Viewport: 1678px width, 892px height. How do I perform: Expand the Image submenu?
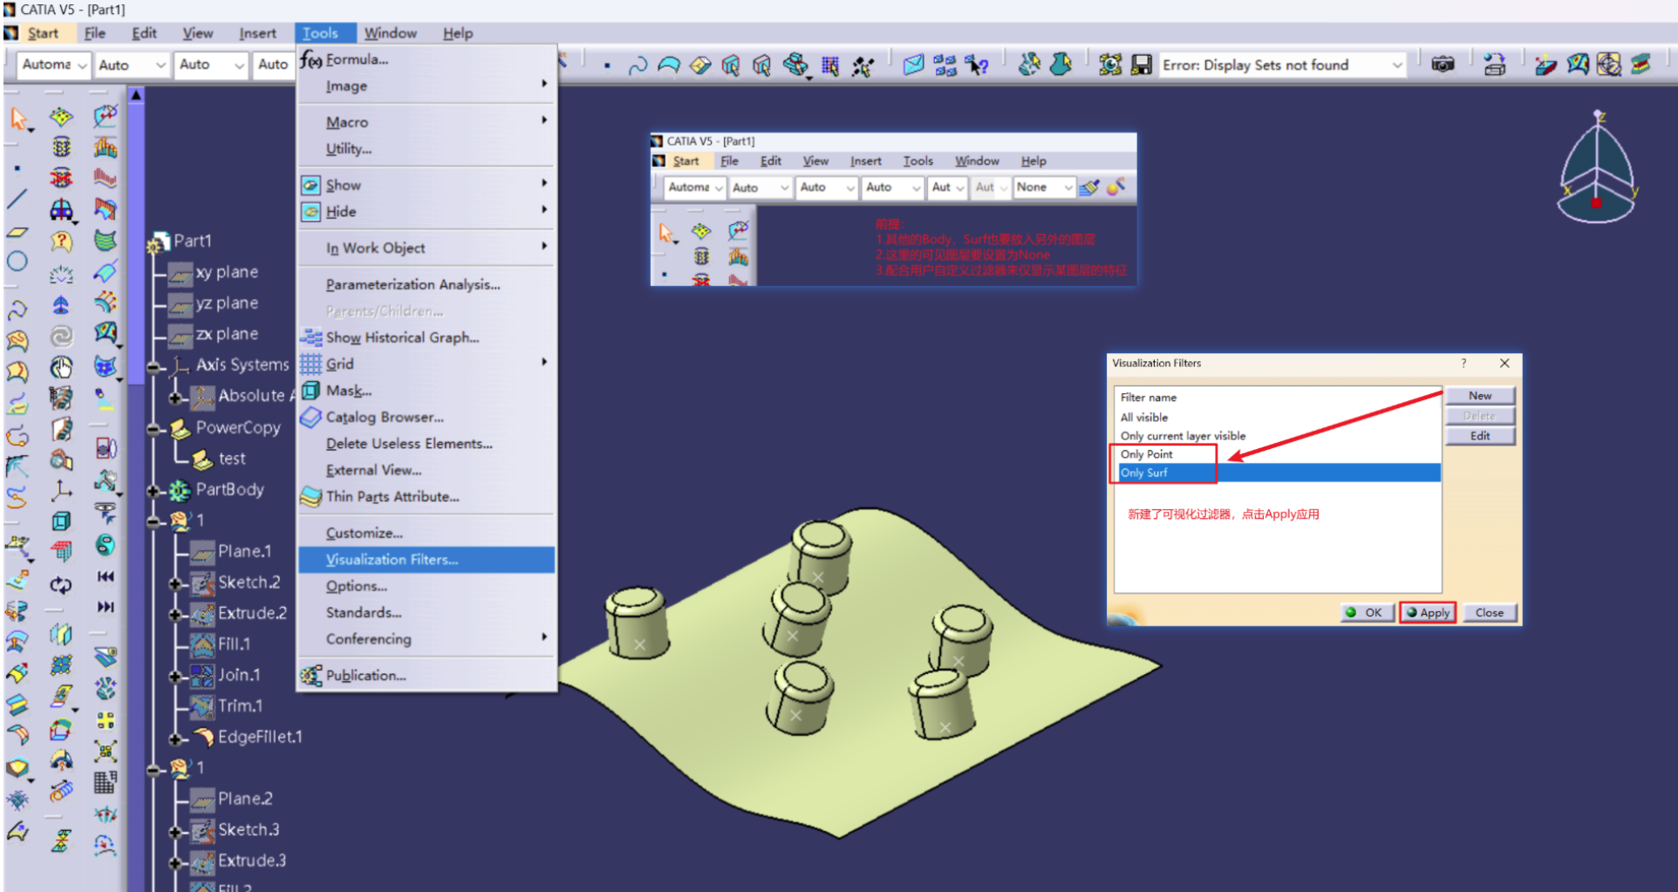tap(426, 85)
